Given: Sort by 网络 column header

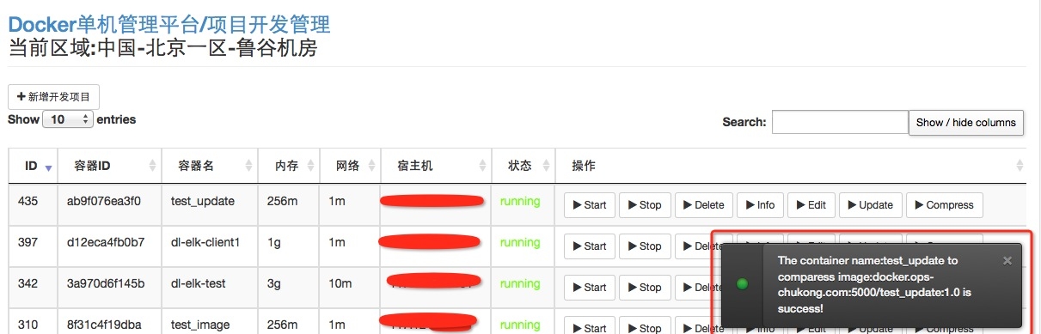Looking at the screenshot, I should pos(350,166).
